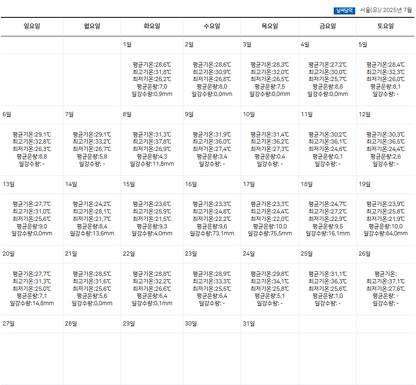Viewport: 416px width, 385px height.
Task: Select 평균기온 23.3℃ on the 16th
Action: (x=212, y=203)
